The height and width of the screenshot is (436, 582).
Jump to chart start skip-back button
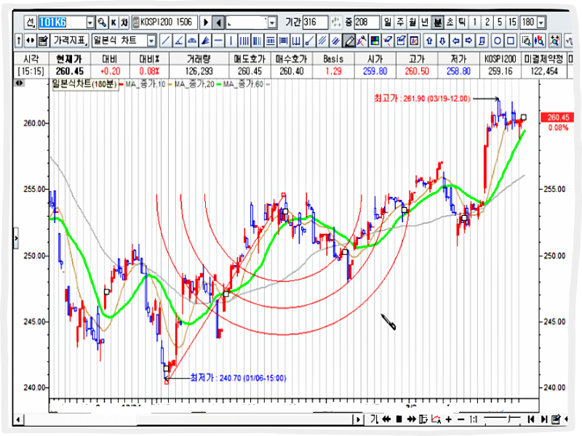(531, 419)
